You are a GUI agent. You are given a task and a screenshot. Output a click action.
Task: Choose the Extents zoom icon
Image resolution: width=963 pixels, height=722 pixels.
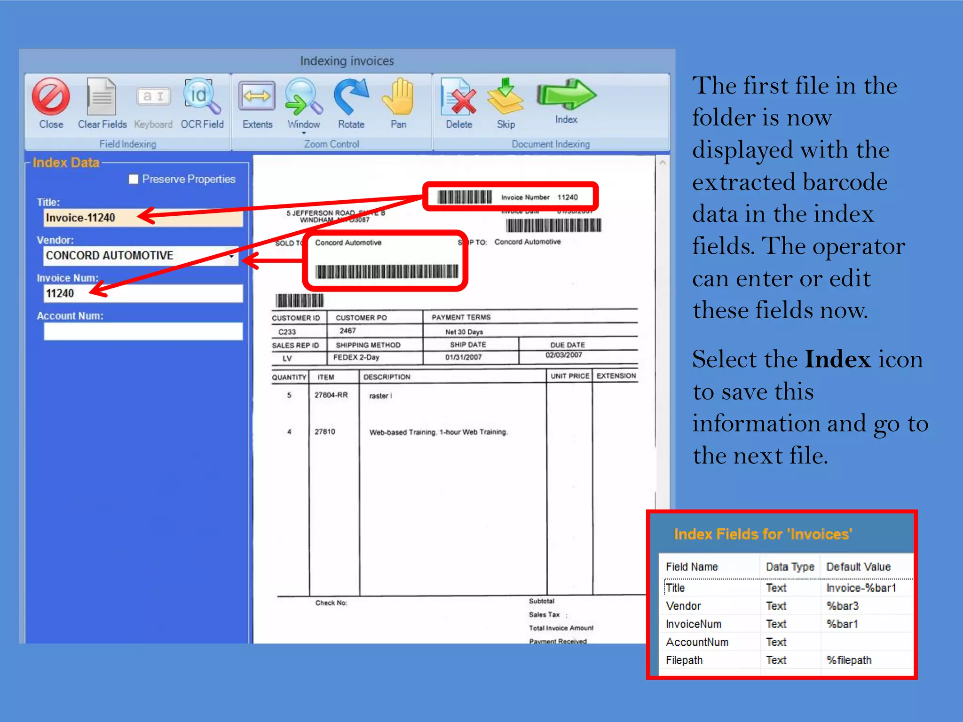[x=257, y=96]
